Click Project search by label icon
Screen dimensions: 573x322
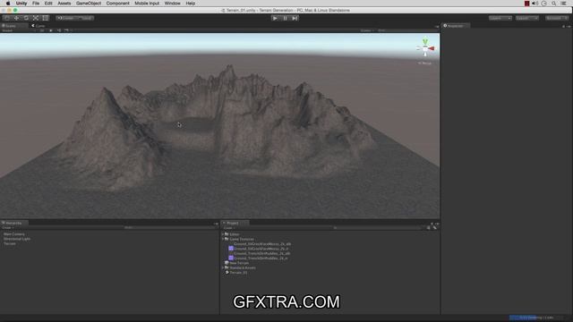coord(435,228)
